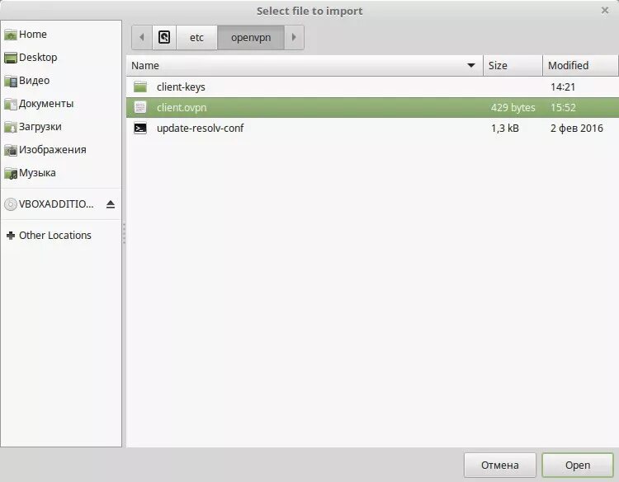Close the Select file to import dialog

click(604, 11)
